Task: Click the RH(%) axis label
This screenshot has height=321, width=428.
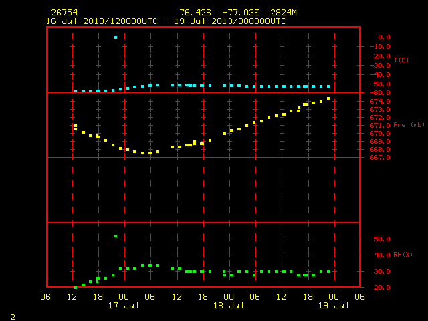Action: pos(403,255)
